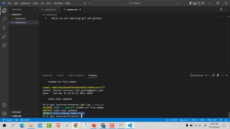Open index.html in the Explorer tree
The width and height of the screenshot is (230, 129).
(20, 19)
